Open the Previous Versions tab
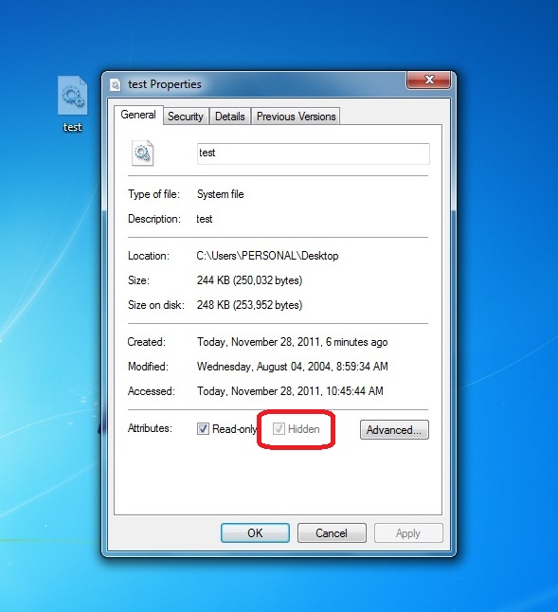Viewport: 558px width, 612px height. point(296,117)
